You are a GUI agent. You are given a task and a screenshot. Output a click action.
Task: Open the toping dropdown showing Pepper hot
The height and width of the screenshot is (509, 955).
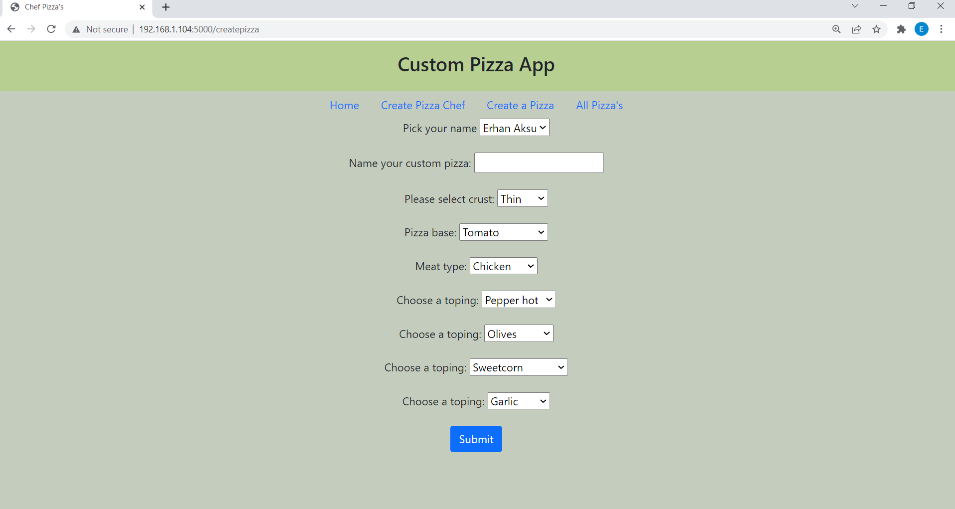tap(518, 300)
